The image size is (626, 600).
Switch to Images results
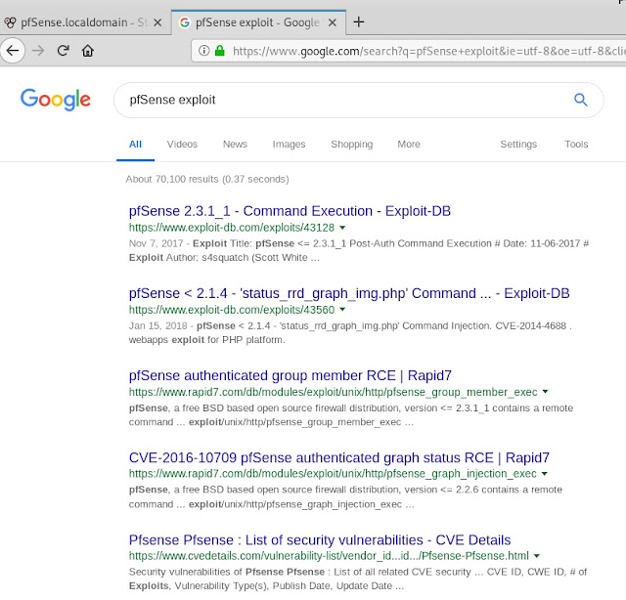(289, 145)
